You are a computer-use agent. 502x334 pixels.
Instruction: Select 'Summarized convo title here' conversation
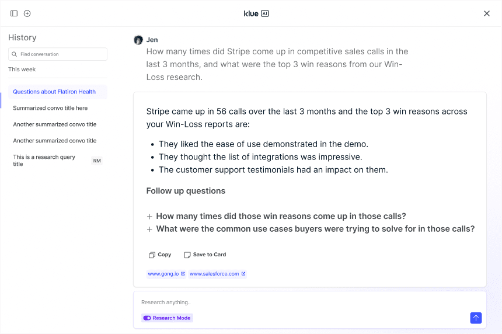click(50, 108)
